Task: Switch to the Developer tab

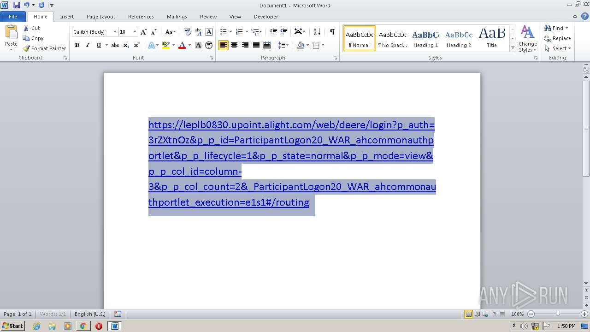Action: pyautogui.click(x=266, y=17)
